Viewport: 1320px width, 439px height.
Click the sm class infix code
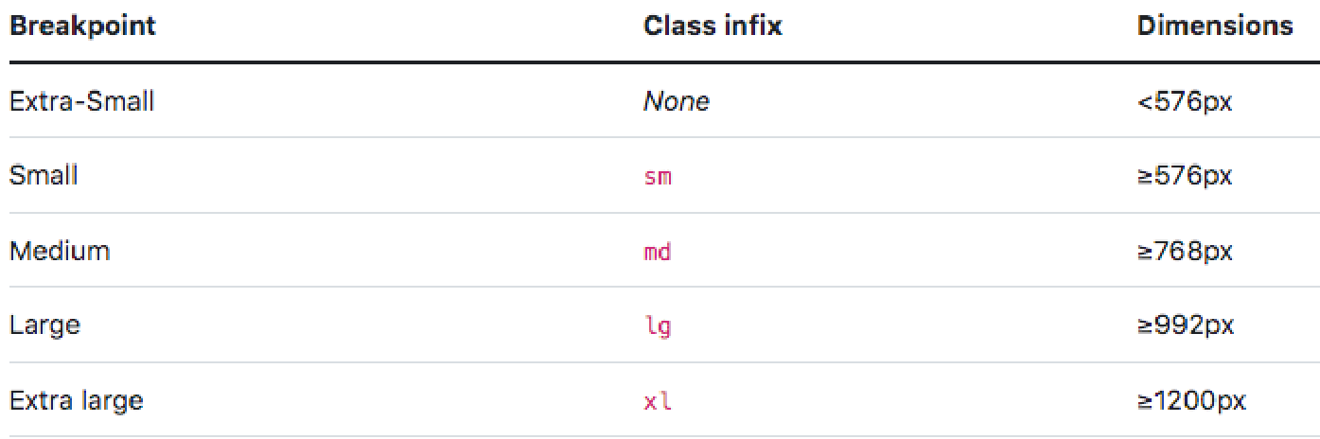[658, 176]
